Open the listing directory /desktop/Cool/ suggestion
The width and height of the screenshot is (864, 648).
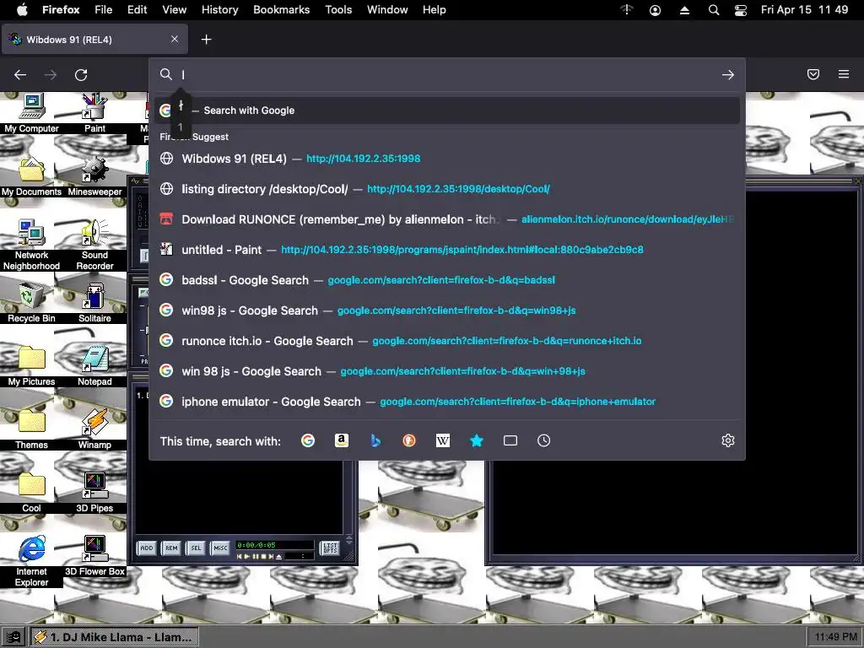tap(447, 189)
